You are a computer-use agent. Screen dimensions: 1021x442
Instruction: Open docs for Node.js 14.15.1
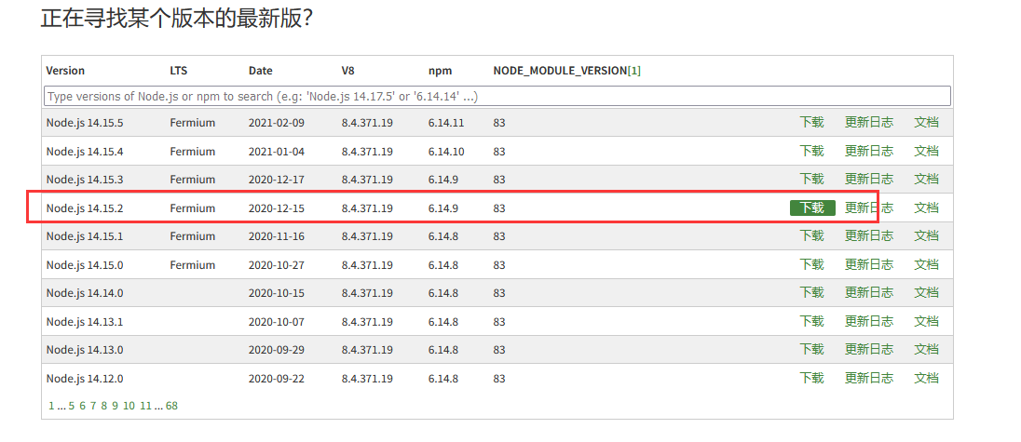coord(927,236)
